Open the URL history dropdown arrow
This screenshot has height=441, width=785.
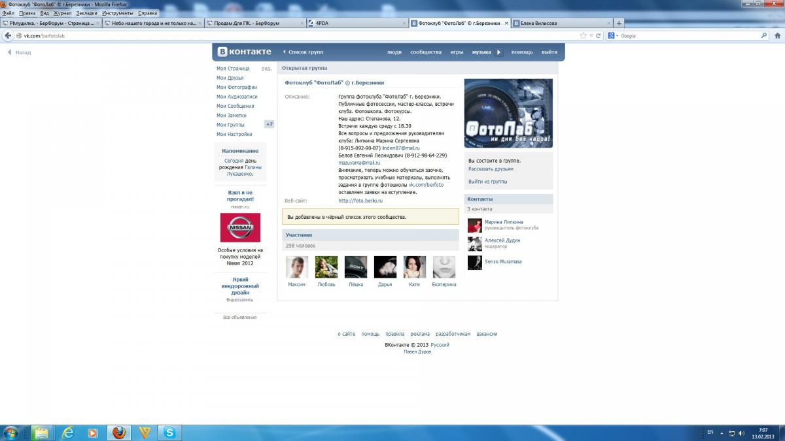coord(591,36)
